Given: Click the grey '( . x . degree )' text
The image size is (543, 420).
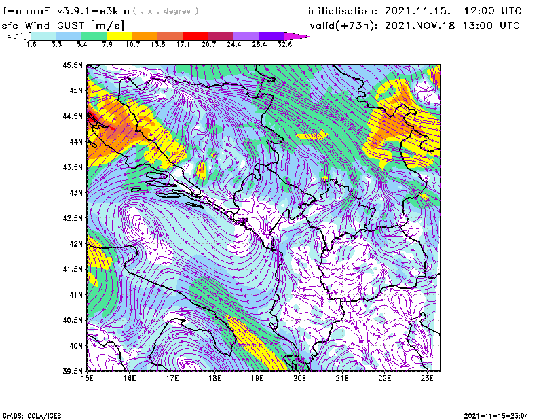Looking at the screenshot, I should click(x=166, y=11).
